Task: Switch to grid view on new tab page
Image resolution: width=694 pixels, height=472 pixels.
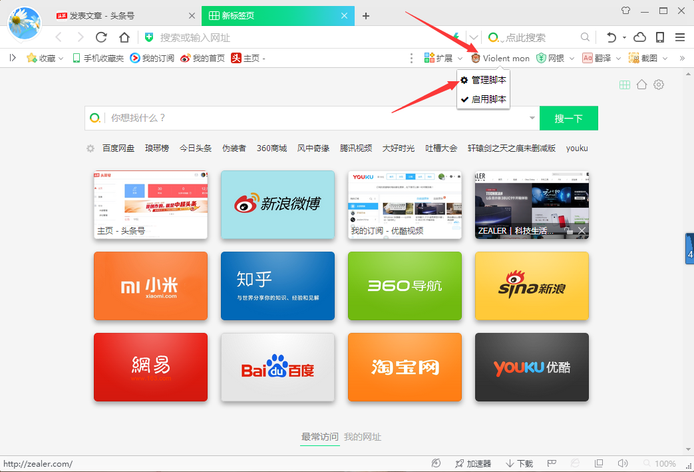Action: 625,85
